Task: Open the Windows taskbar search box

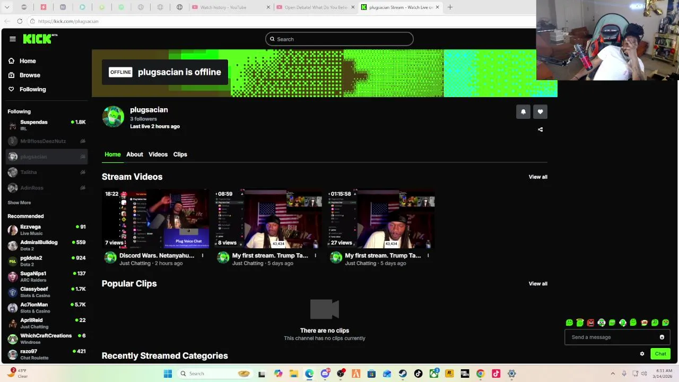Action: click(214, 374)
